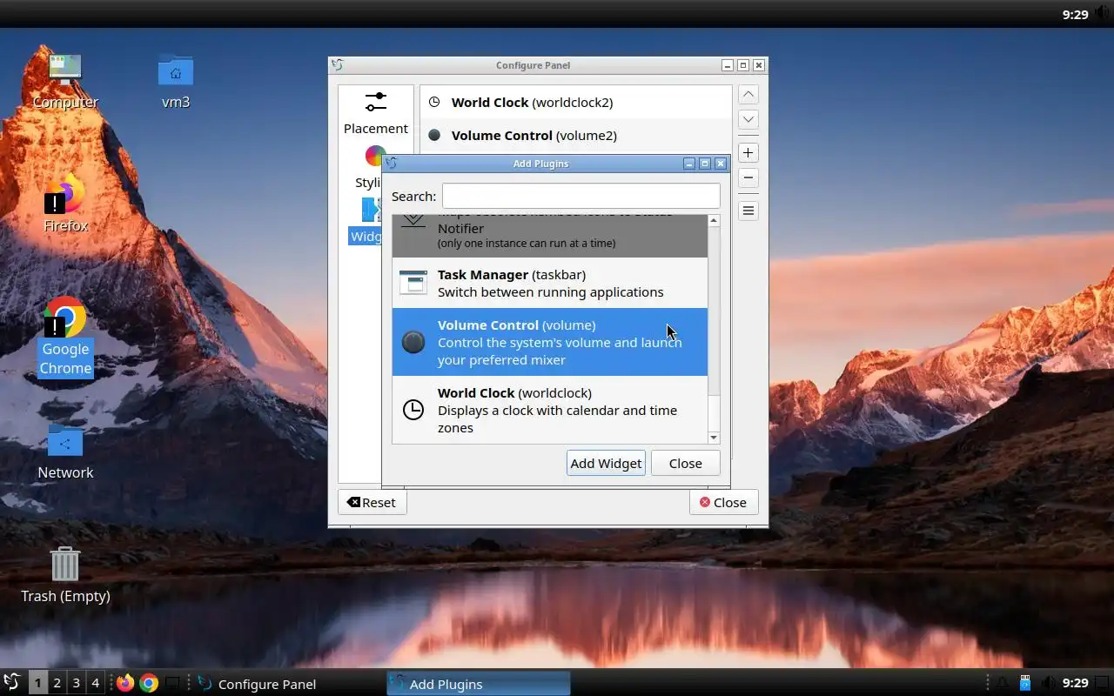The width and height of the screenshot is (1114, 696).
Task: Activate Add Plugins taskbar entry
Action: coord(478,684)
